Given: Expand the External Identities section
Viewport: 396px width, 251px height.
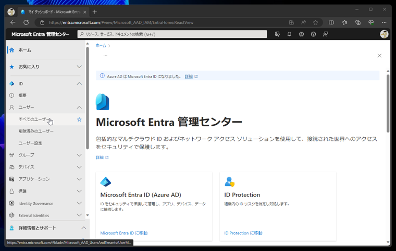Looking at the screenshot, I should coord(79,215).
